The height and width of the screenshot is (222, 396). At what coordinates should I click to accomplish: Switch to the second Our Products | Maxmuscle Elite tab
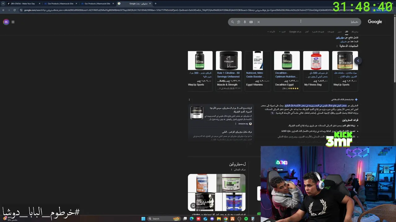[x=97, y=4]
